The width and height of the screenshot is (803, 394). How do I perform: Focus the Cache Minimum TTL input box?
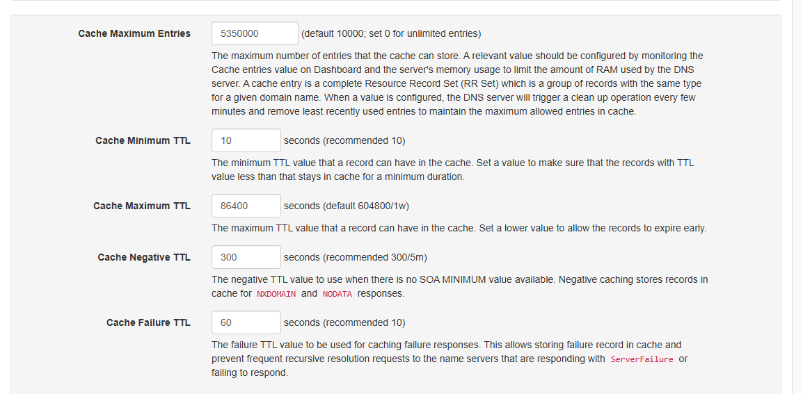pyautogui.click(x=246, y=140)
